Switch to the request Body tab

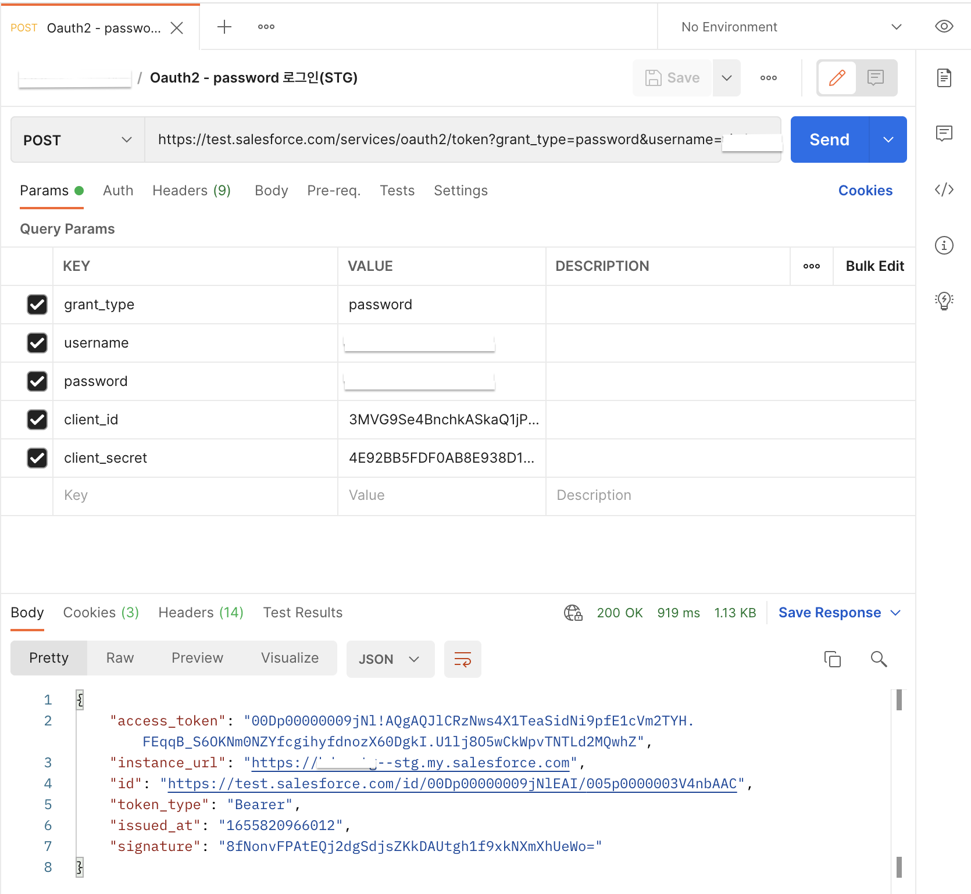point(272,191)
